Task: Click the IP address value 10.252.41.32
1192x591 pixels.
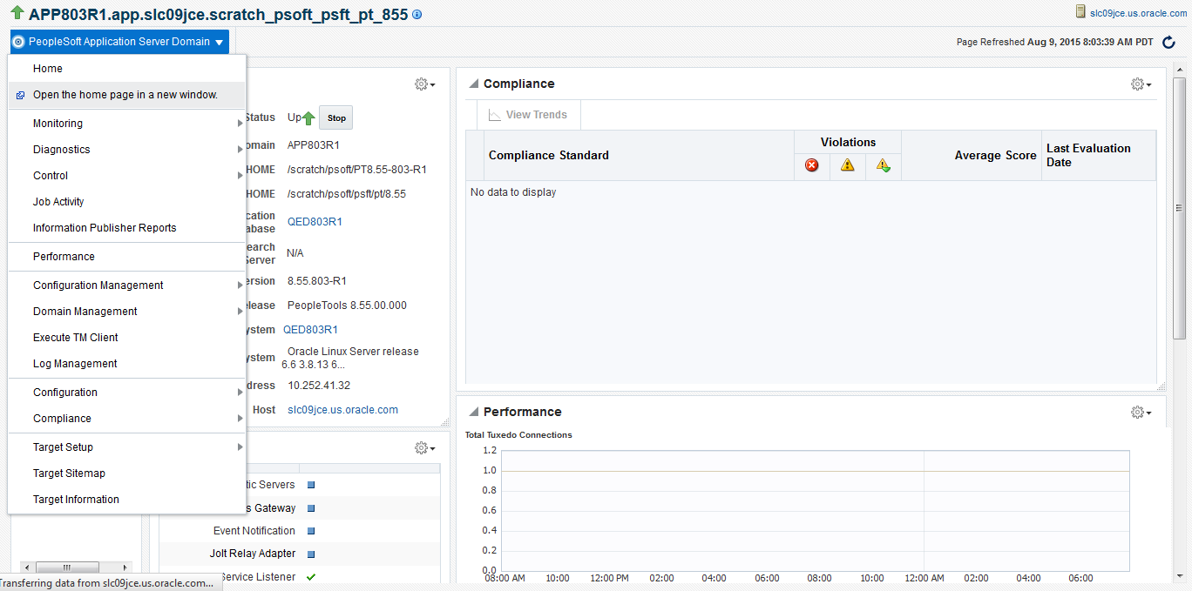Action: pyautogui.click(x=319, y=386)
